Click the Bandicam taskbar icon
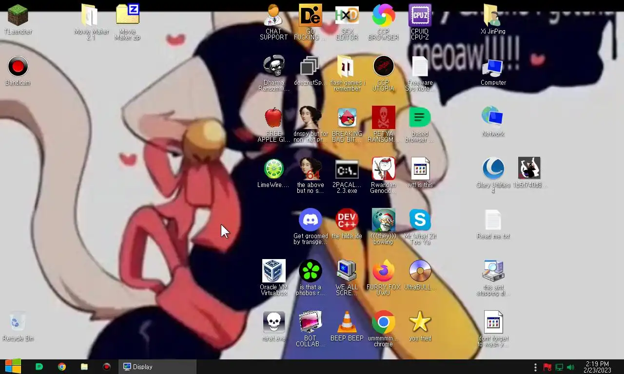Screen dimensions: 624x374 (x=107, y=367)
